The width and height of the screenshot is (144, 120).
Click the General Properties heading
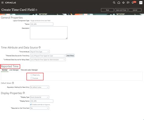click(12, 18)
